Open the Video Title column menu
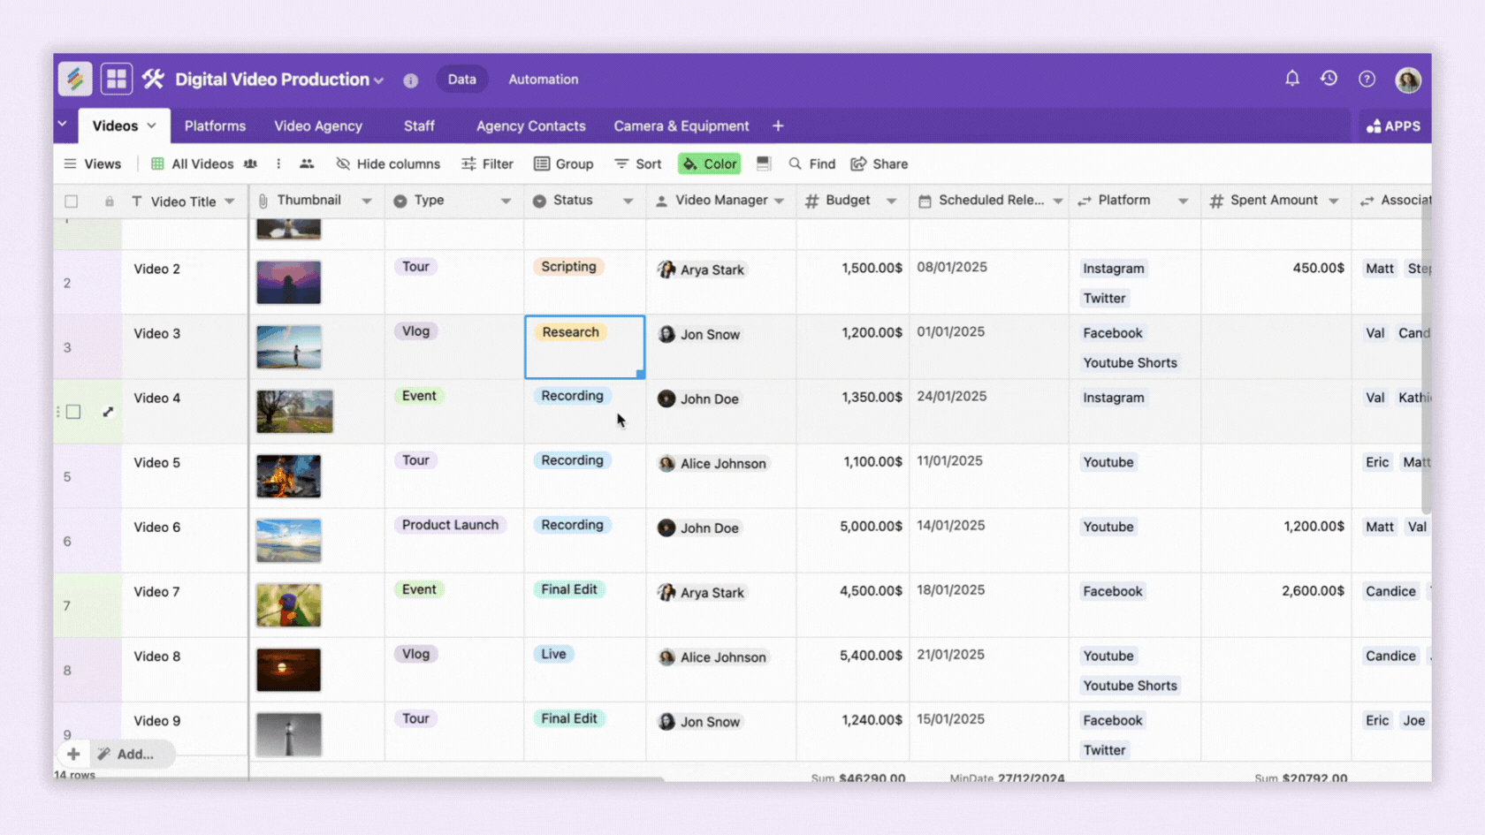Image resolution: width=1485 pixels, height=835 pixels. coord(230,201)
